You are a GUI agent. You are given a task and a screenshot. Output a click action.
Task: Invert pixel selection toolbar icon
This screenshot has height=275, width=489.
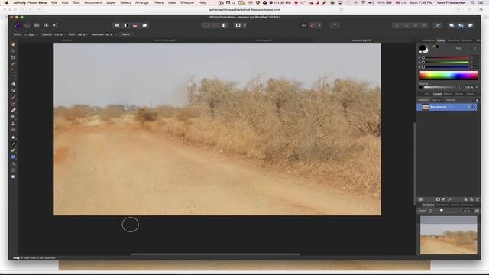pos(224,25)
